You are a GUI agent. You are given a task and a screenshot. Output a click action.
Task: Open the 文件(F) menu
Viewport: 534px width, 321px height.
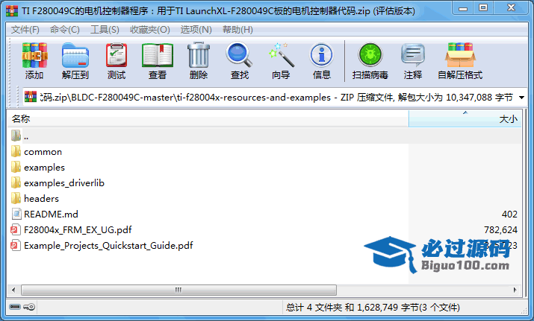pos(25,30)
